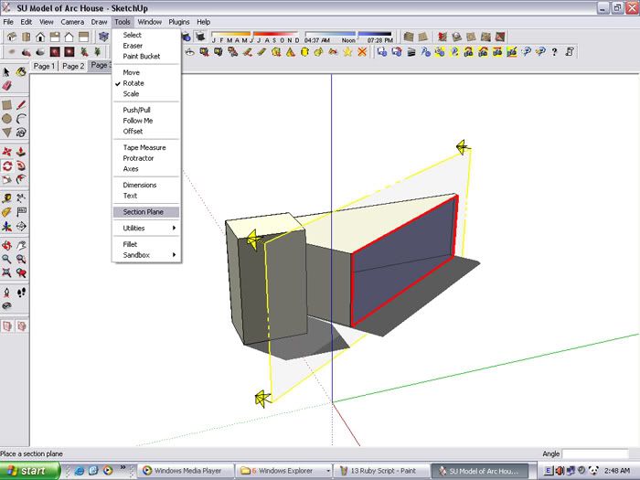This screenshot has height=480, width=640.
Task: Select the Polygon triangle tool
Action: [6, 133]
